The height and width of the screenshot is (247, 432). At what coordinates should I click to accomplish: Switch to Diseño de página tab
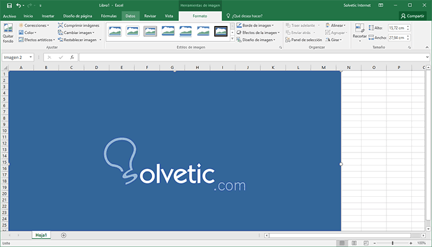pos(78,16)
